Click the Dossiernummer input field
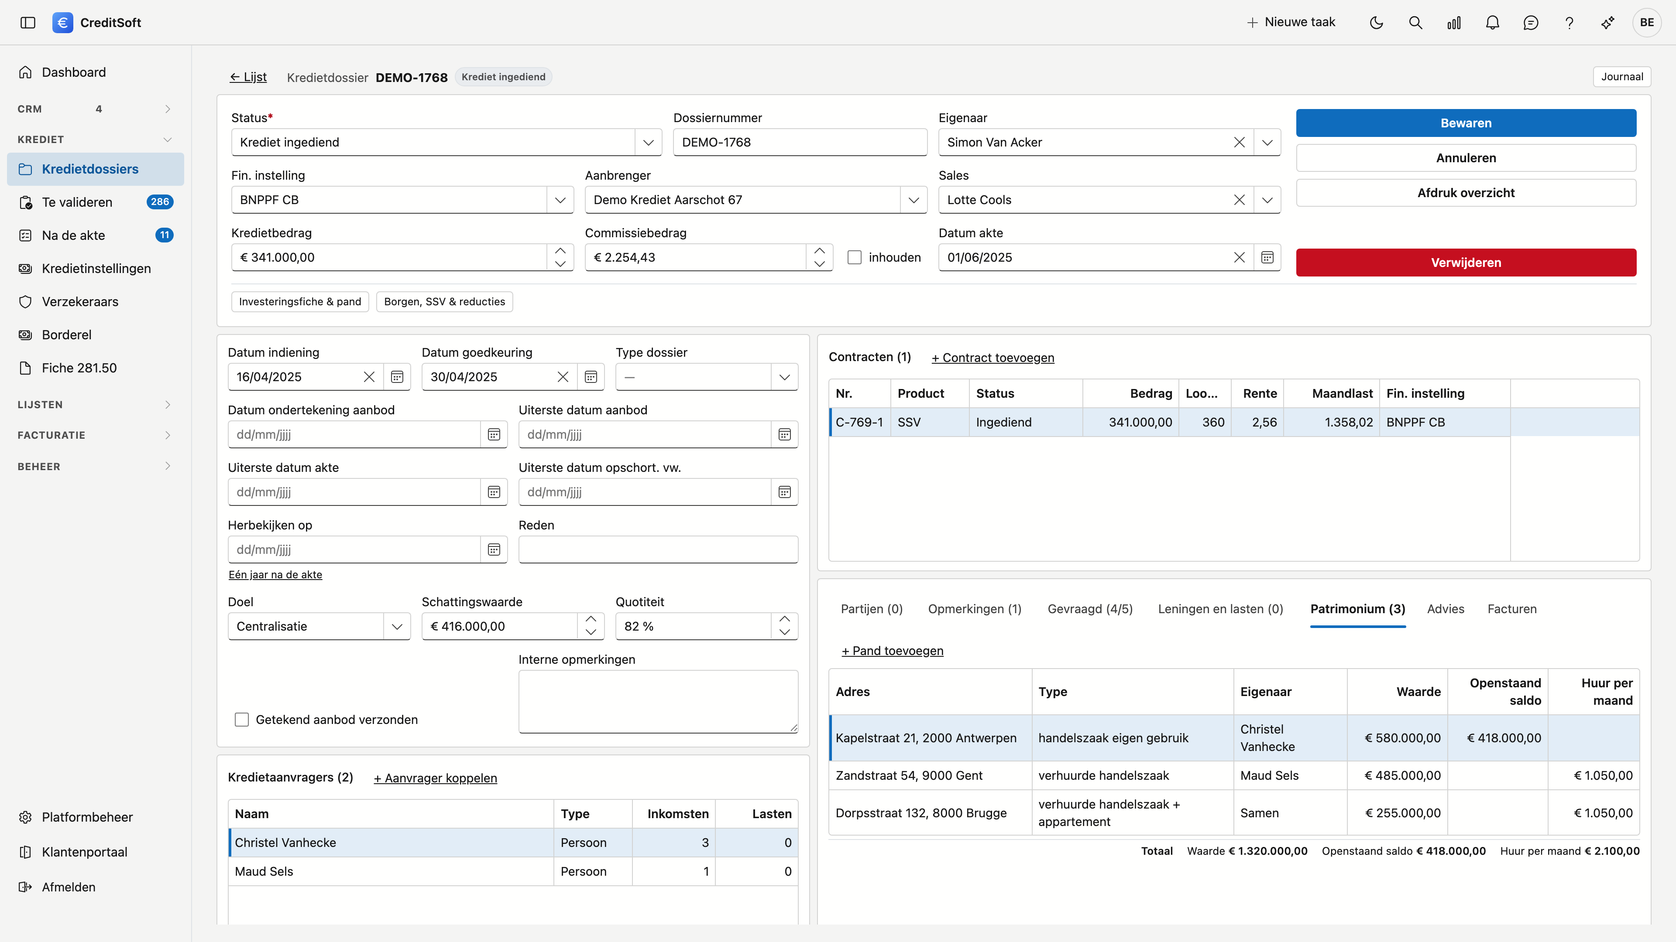This screenshot has width=1676, height=942. pos(800,142)
